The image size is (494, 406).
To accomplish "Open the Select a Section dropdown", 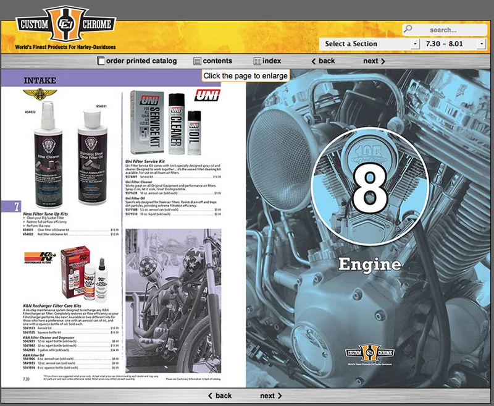I will 369,44.
